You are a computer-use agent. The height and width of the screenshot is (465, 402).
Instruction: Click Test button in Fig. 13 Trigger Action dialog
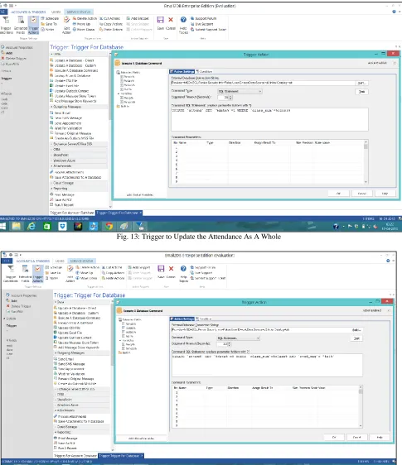[361, 92]
